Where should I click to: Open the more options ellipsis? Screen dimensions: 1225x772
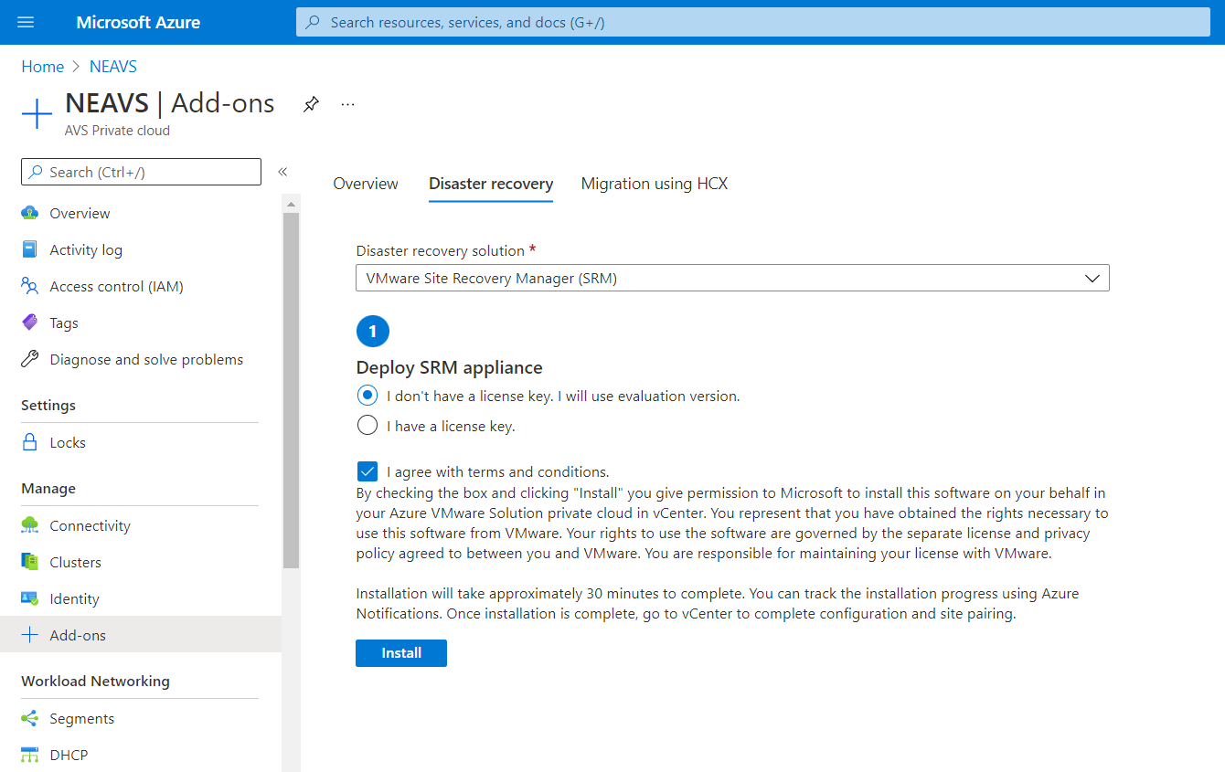tap(347, 104)
